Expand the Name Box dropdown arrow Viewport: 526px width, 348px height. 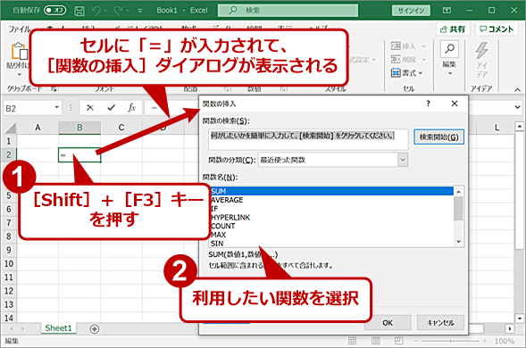click(56, 107)
